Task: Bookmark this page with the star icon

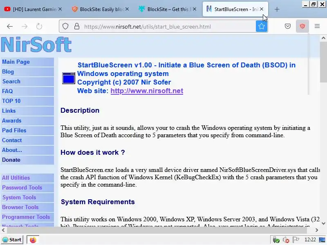Action: pyautogui.click(x=262, y=26)
